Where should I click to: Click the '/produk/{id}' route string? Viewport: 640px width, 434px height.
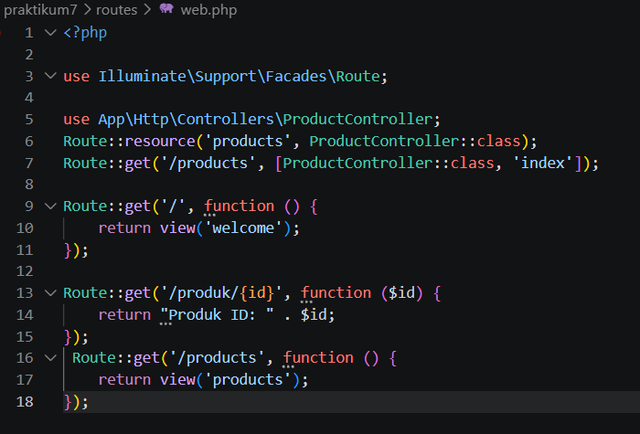click(x=221, y=292)
